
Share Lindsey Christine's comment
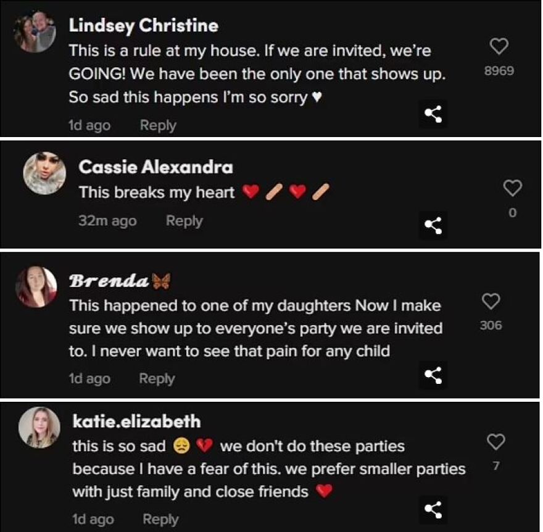click(433, 114)
